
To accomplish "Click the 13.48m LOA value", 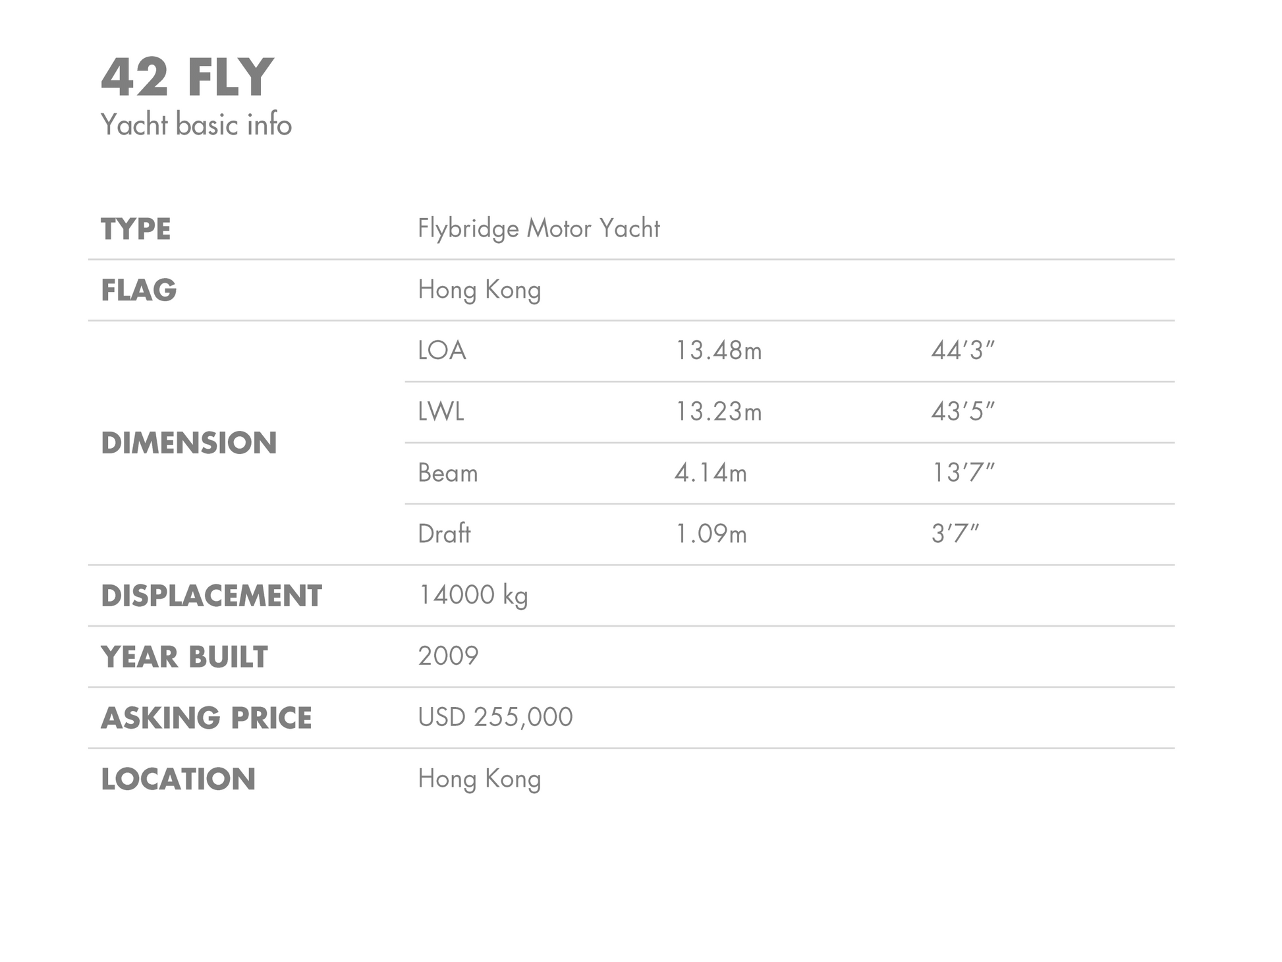I will click(x=718, y=351).
